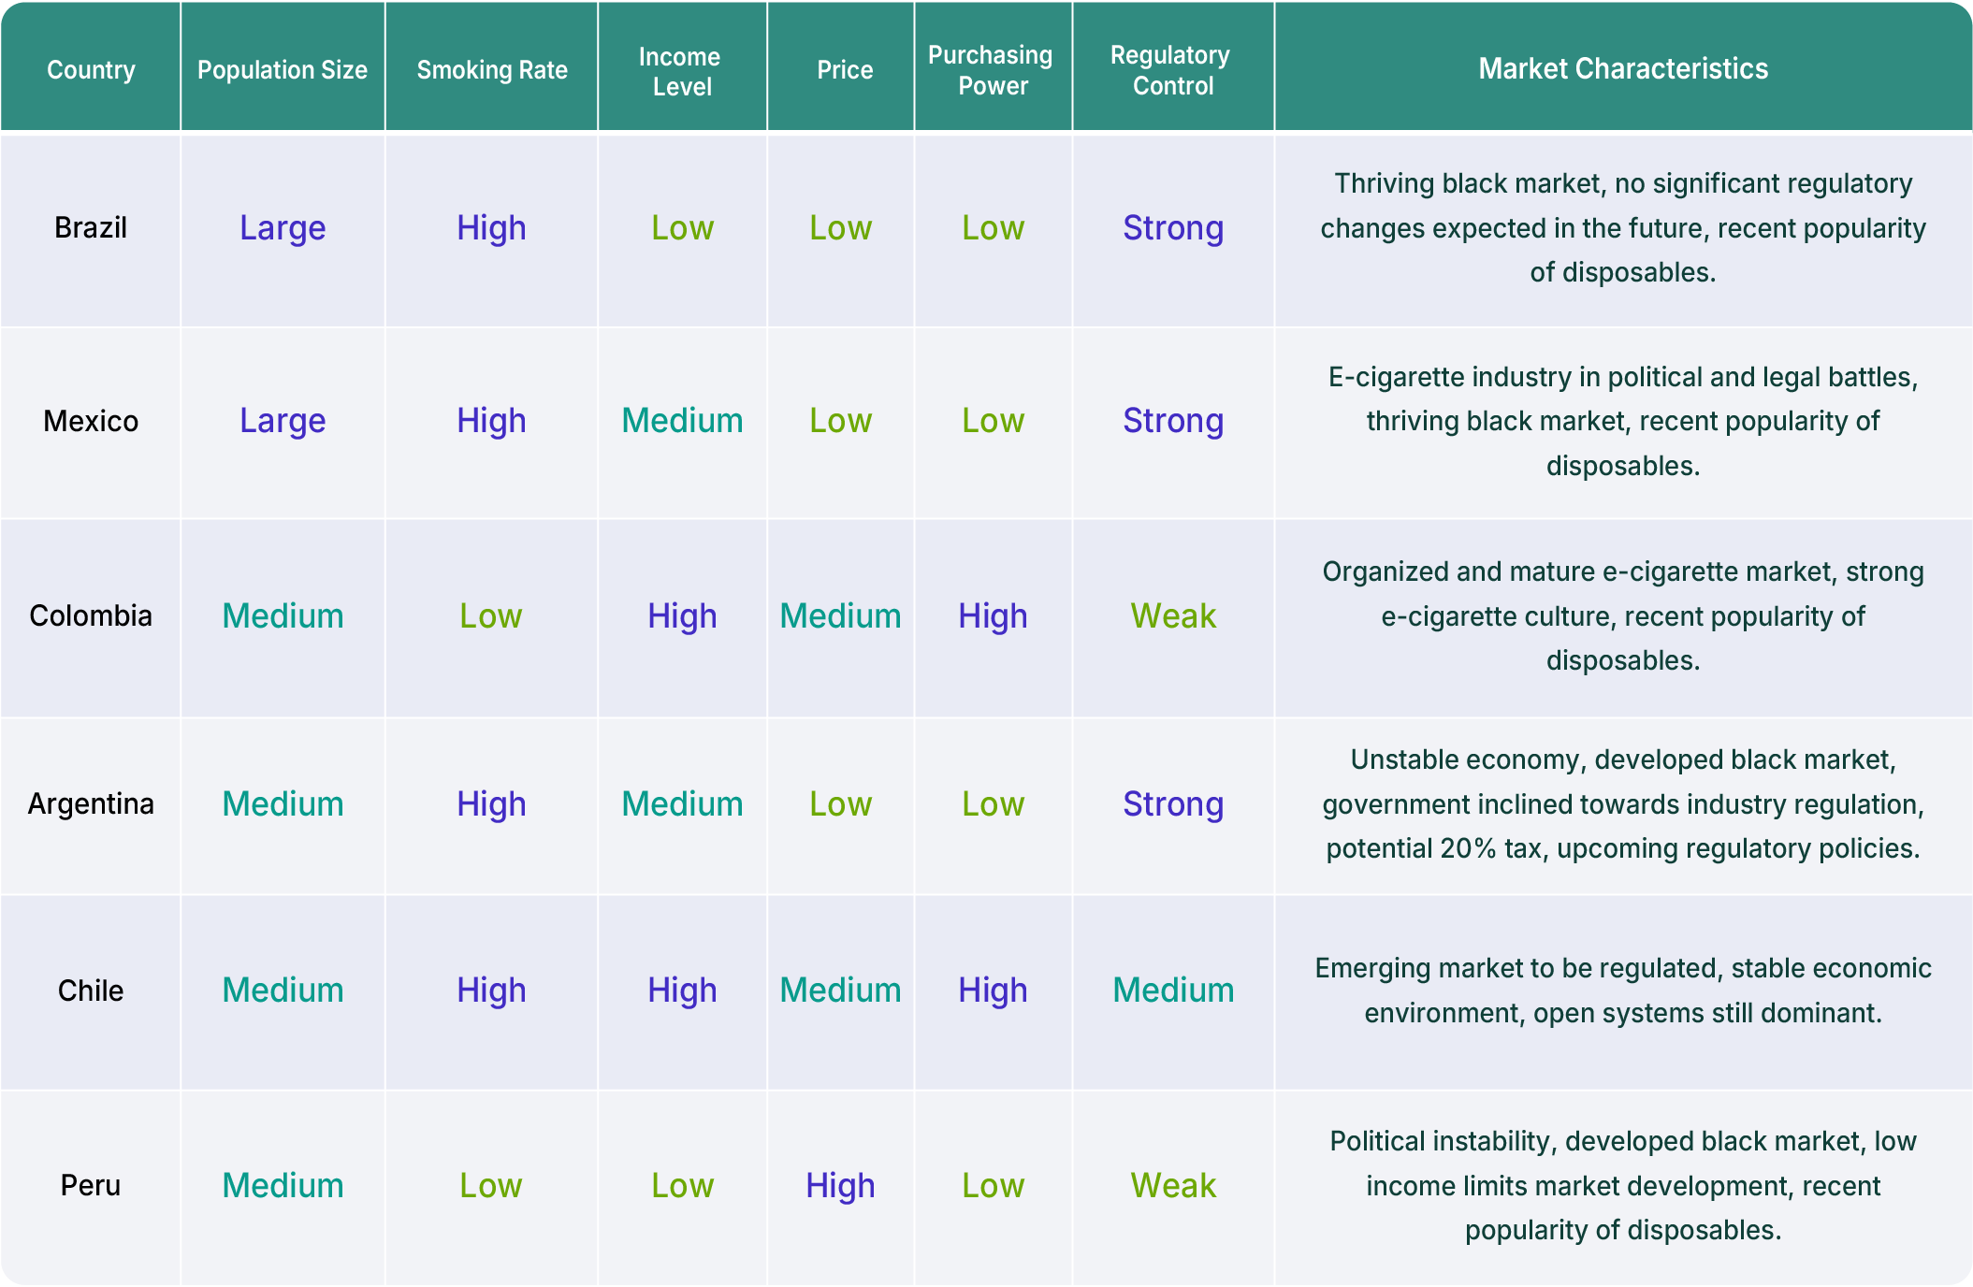
Task: Click the Regulatory Control header
Action: pyautogui.click(x=1171, y=70)
